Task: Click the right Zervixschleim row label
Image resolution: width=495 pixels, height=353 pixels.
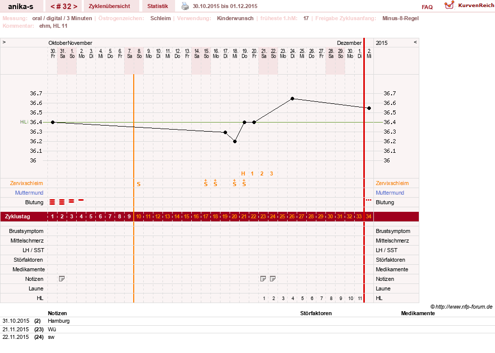Action: coord(392,183)
